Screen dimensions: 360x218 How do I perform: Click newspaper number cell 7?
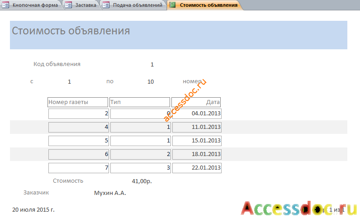[x=79, y=168]
